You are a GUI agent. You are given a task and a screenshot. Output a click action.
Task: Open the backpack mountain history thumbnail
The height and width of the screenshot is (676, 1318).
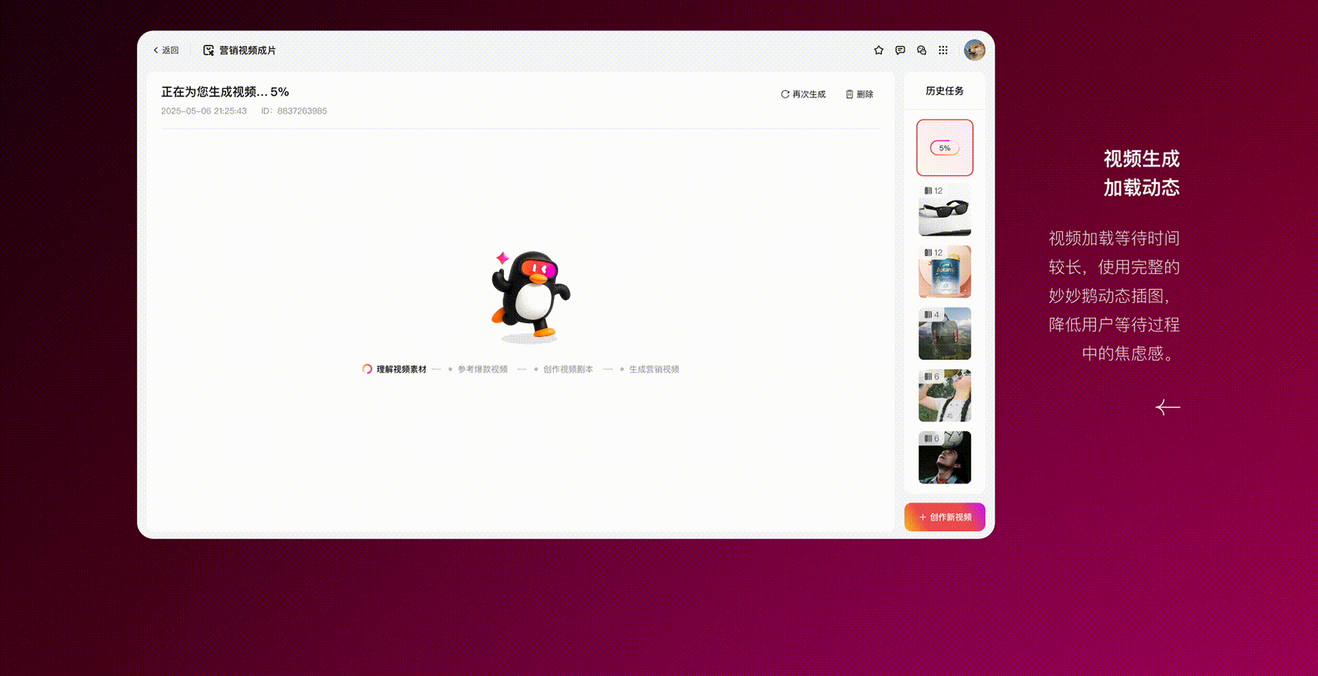tap(945, 334)
